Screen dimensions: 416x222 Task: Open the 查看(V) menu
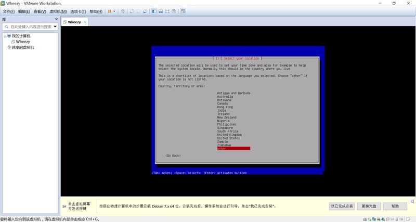click(40, 11)
